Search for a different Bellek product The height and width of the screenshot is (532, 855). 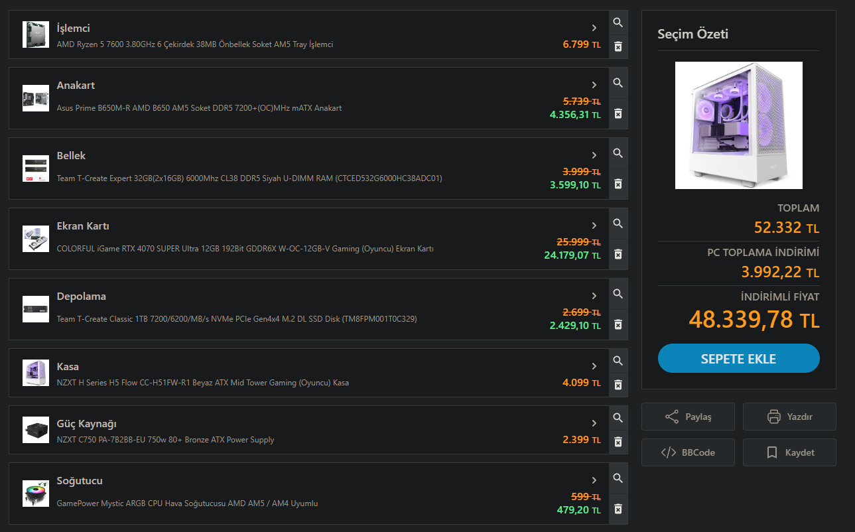(618, 153)
